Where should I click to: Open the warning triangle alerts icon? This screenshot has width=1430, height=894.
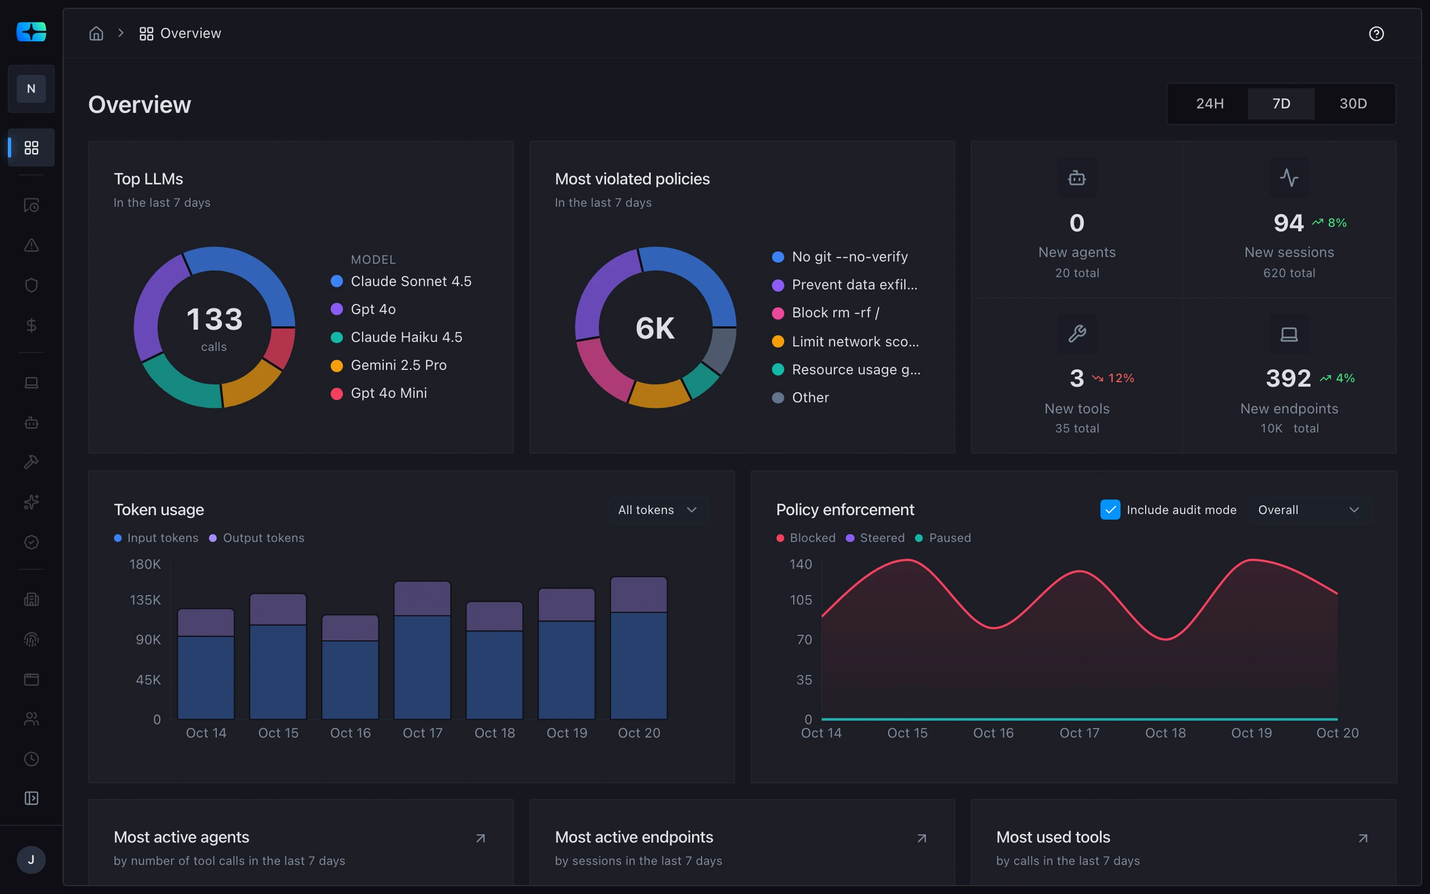point(31,245)
